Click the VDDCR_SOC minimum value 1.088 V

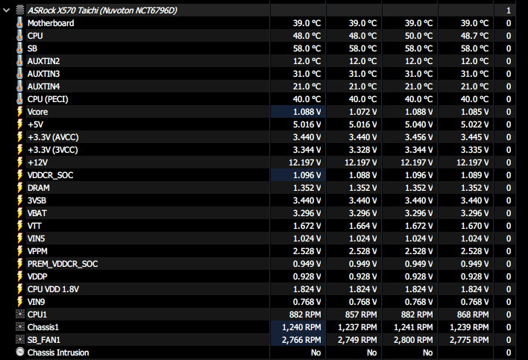pyautogui.click(x=362, y=175)
